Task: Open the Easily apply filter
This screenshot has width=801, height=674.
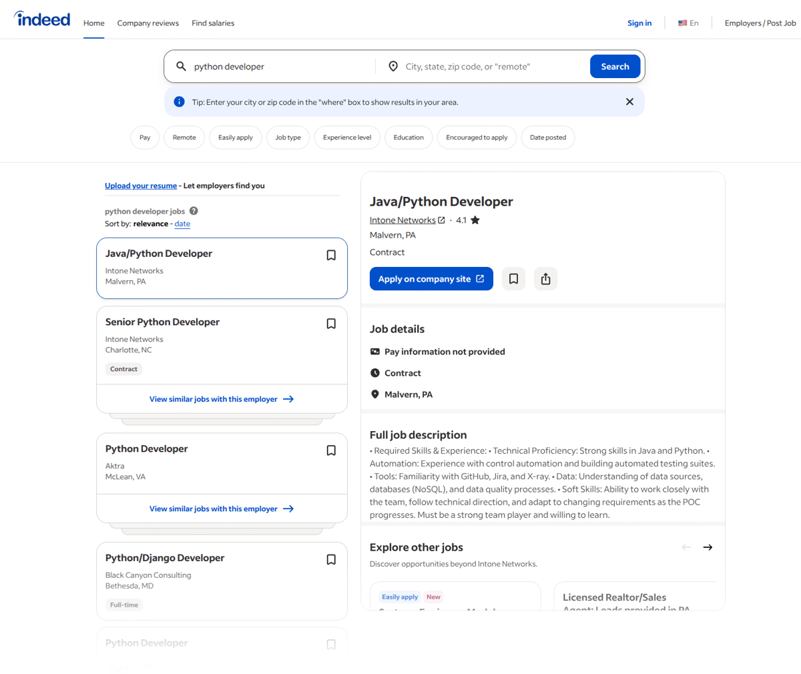Action: (x=236, y=137)
